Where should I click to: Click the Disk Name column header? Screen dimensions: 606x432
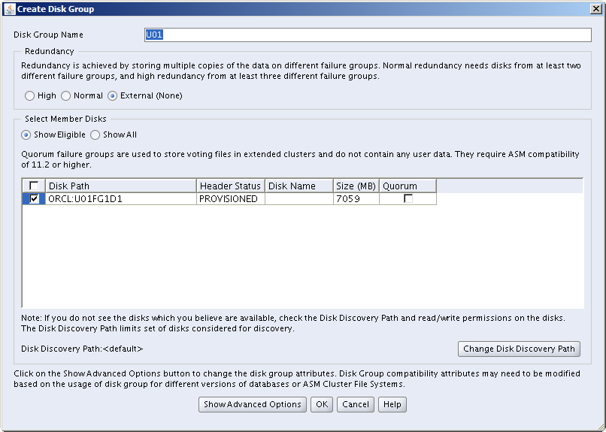pyautogui.click(x=298, y=186)
